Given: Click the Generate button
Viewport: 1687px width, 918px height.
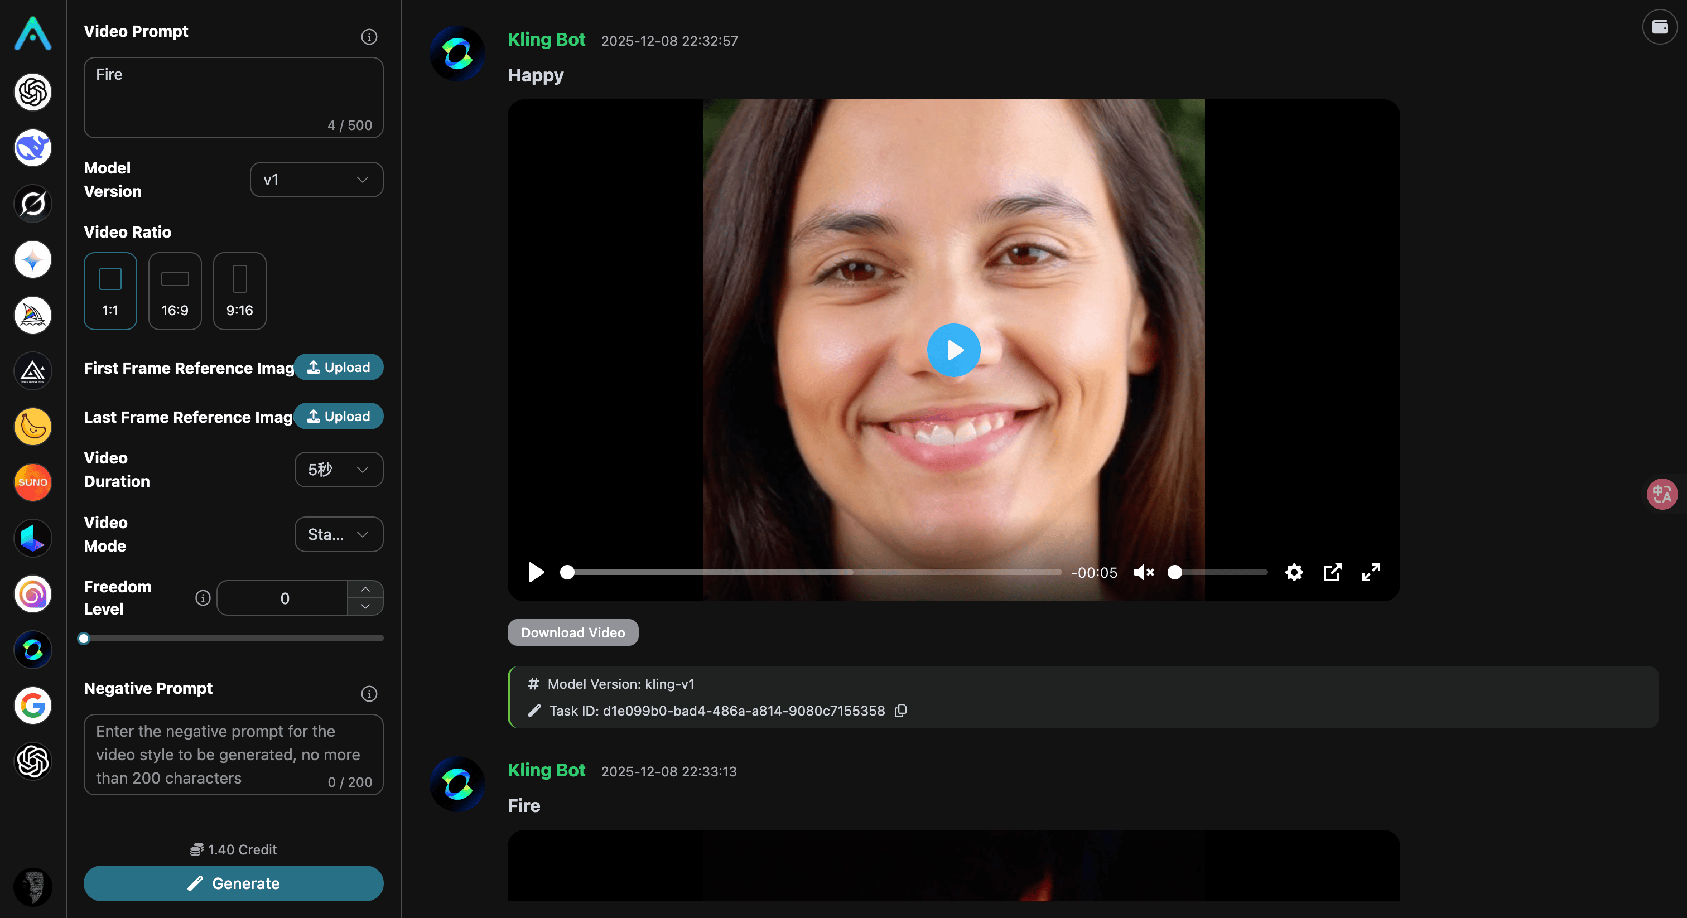Looking at the screenshot, I should click(233, 883).
